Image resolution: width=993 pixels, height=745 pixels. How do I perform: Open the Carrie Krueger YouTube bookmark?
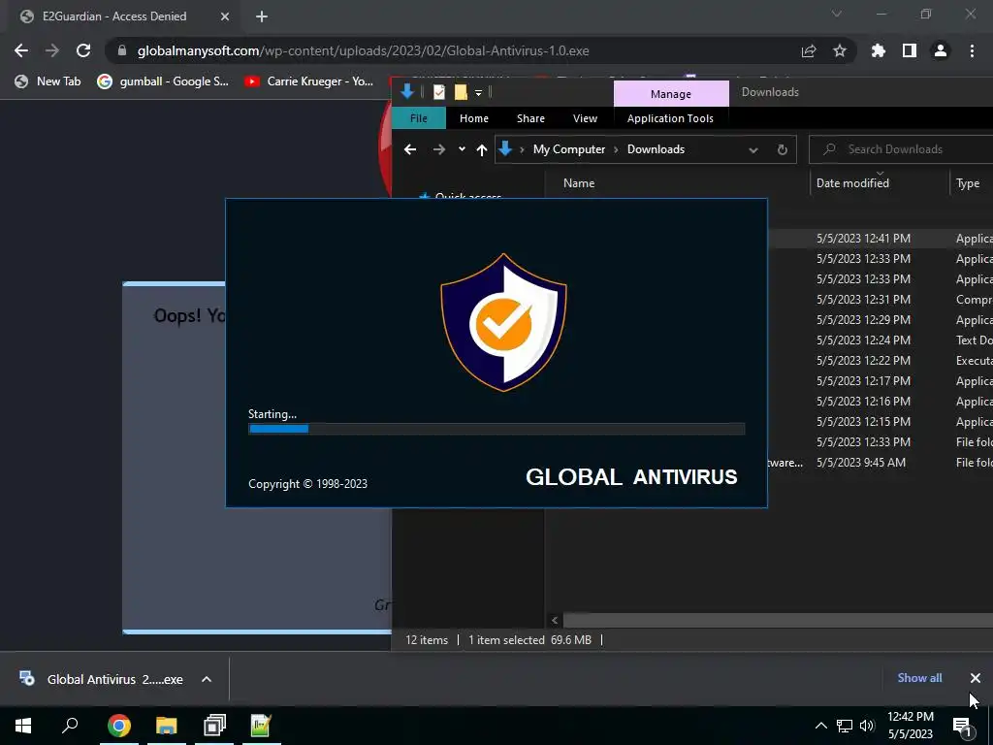[x=309, y=81]
